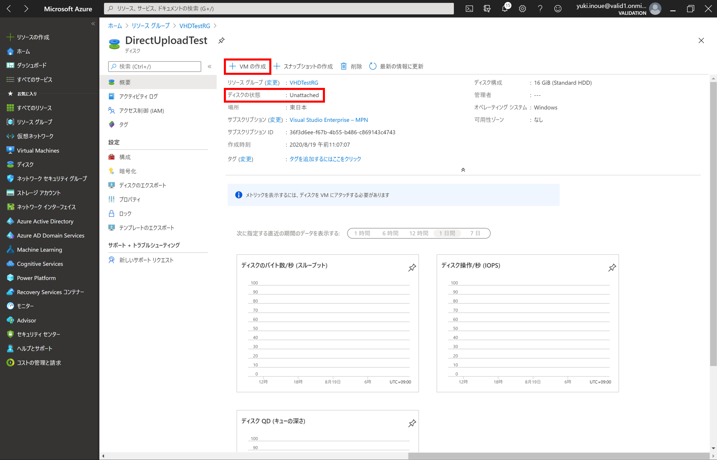Click リソース グループ (変更) change link
Screen dimensions: 717x460
pyautogui.click(x=272, y=83)
